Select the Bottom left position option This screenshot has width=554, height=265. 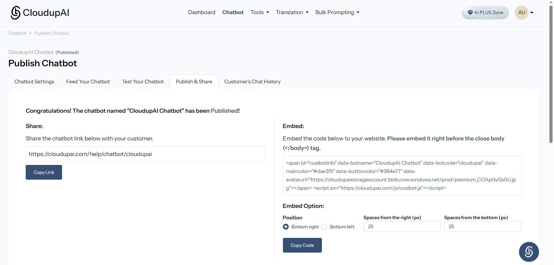coord(324,227)
